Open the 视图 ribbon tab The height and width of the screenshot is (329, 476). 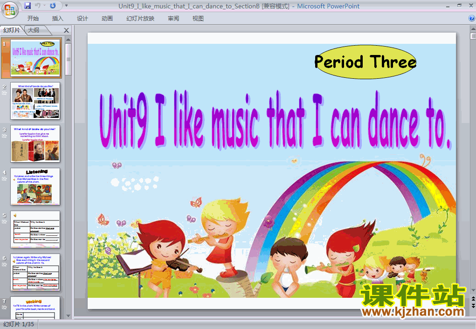click(198, 18)
